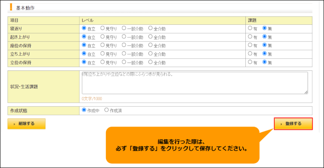Viewport: 324px width, 168px height.
Task: Choose 作成済 as 作成状態
Action: 106,110
